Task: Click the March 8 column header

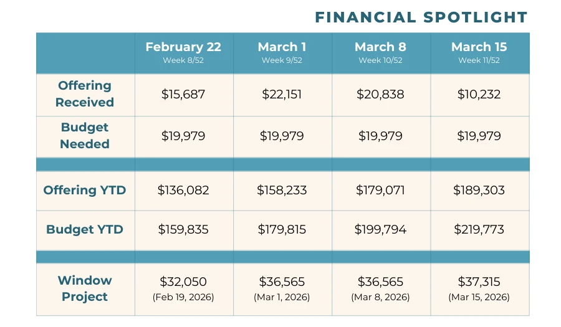Action: (x=380, y=47)
